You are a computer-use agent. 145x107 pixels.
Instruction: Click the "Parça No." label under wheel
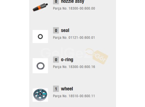click(x=60, y=96)
